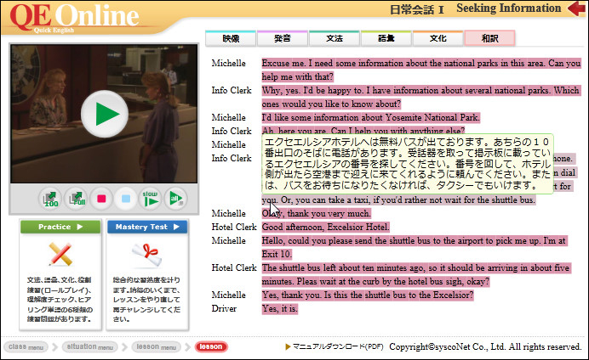
Task: Open the 映像 tab
Action: point(231,38)
